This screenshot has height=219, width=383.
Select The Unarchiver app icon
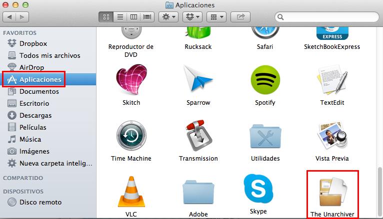pos(332,192)
